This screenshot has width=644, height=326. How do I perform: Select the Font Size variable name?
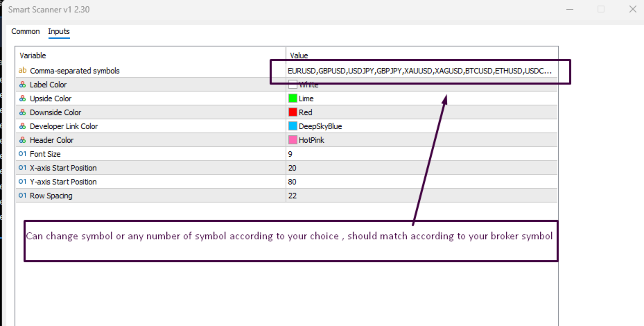pyautogui.click(x=45, y=154)
